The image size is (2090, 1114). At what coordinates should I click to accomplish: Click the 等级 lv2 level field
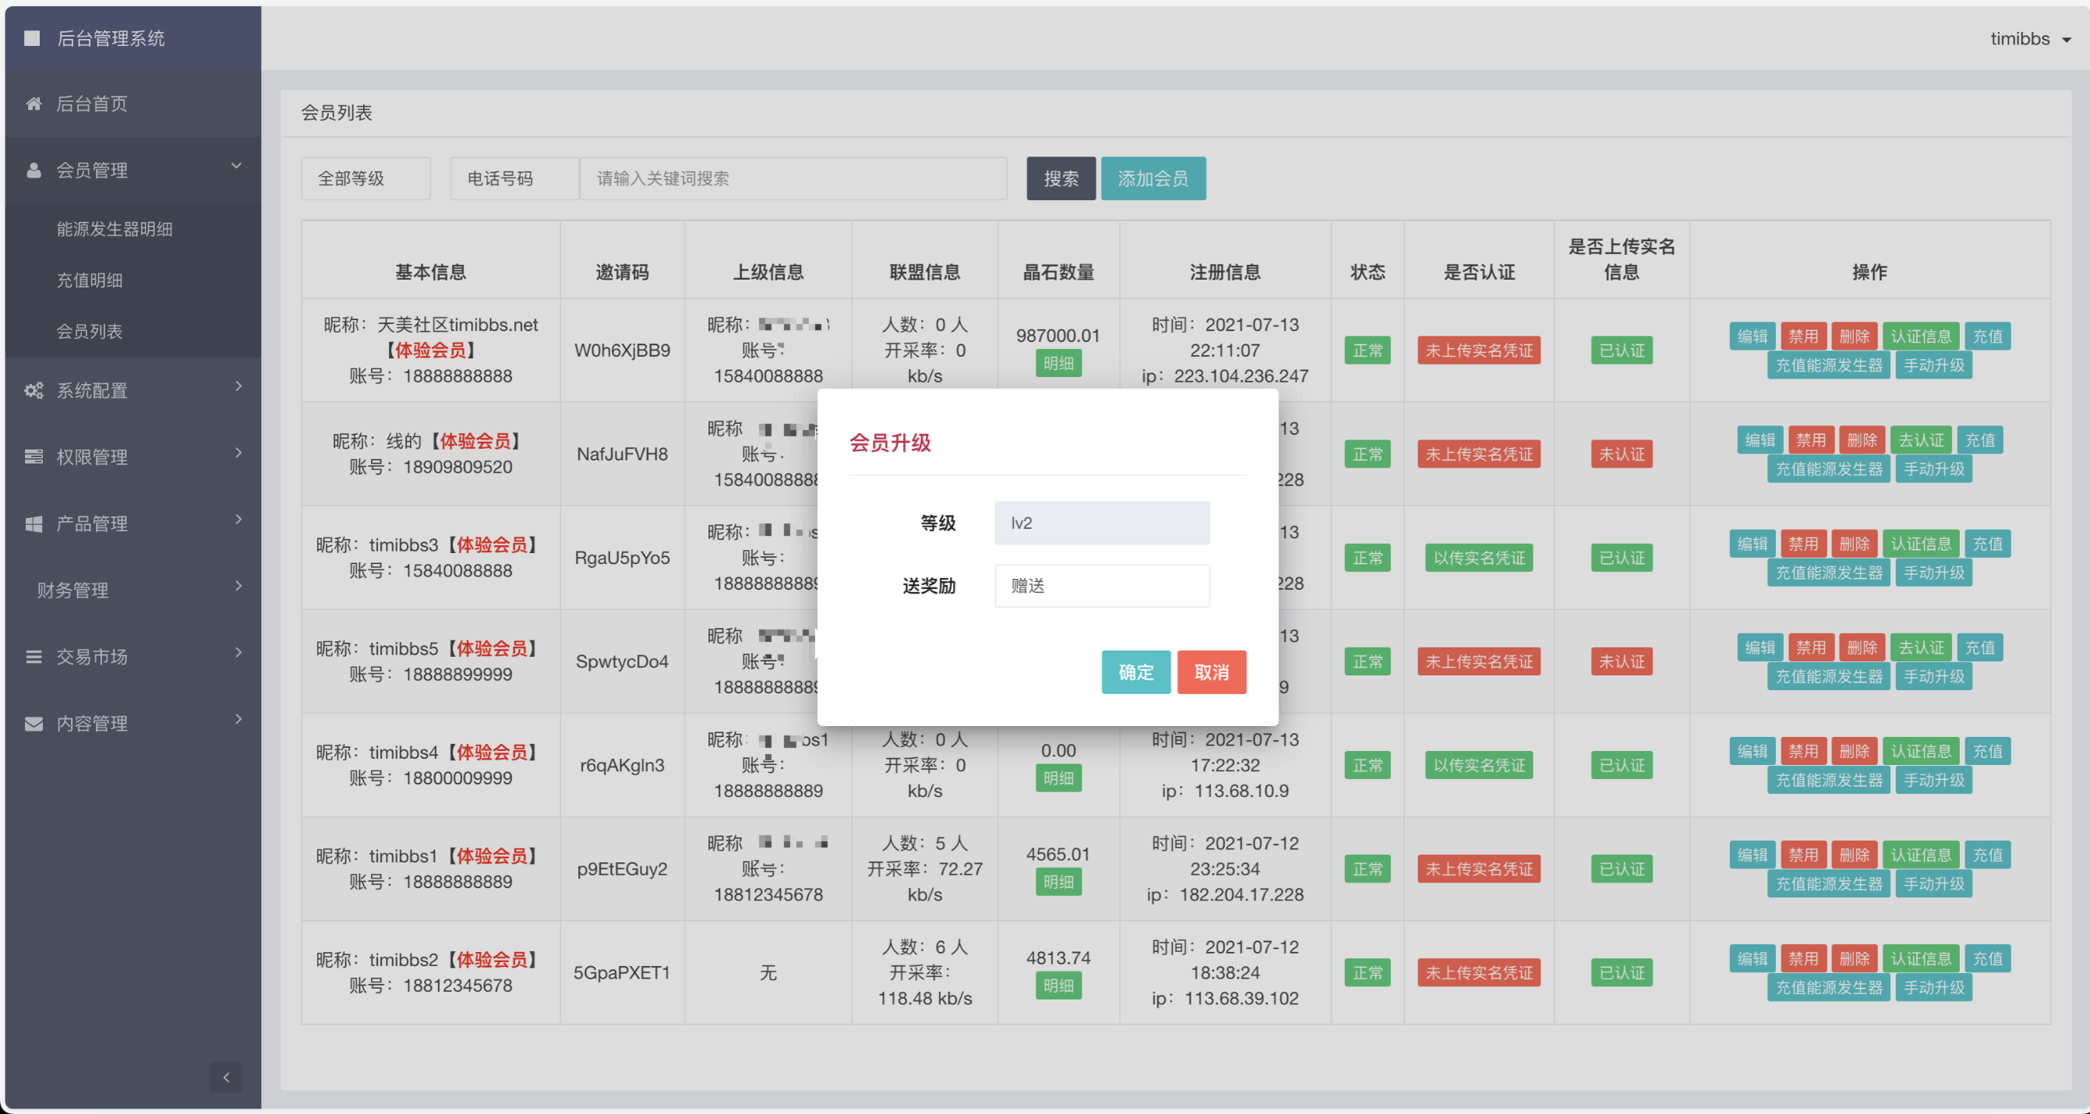[x=1101, y=524]
